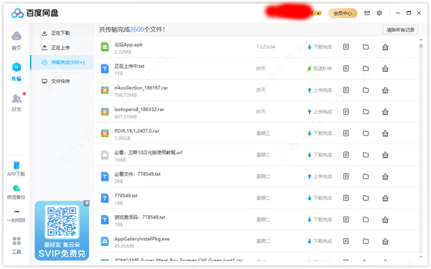Open folder location of AppGalleryInstallPkg.exe
The height and width of the screenshot is (269, 431).
point(366,241)
